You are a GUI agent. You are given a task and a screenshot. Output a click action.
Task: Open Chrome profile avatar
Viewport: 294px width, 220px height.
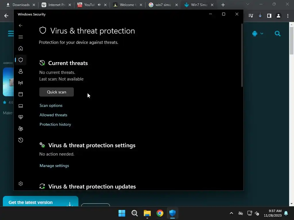tap(278, 16)
